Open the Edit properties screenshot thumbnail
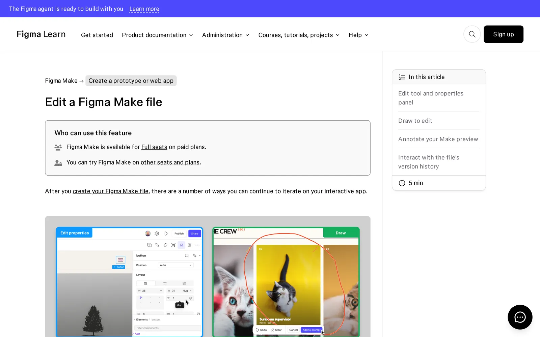The image size is (540, 337). coord(129,282)
